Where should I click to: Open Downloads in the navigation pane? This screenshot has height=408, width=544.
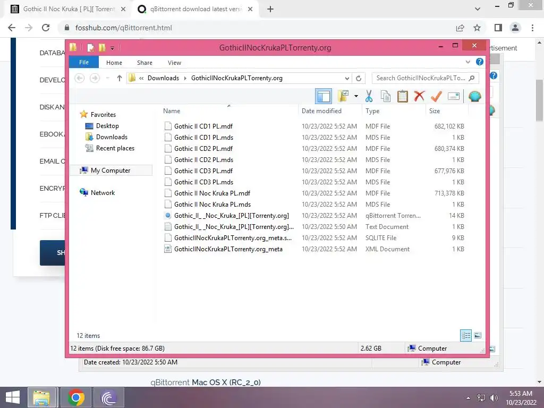point(112,137)
